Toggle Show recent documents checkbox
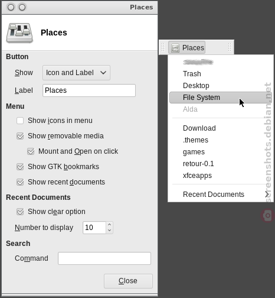 [20, 182]
